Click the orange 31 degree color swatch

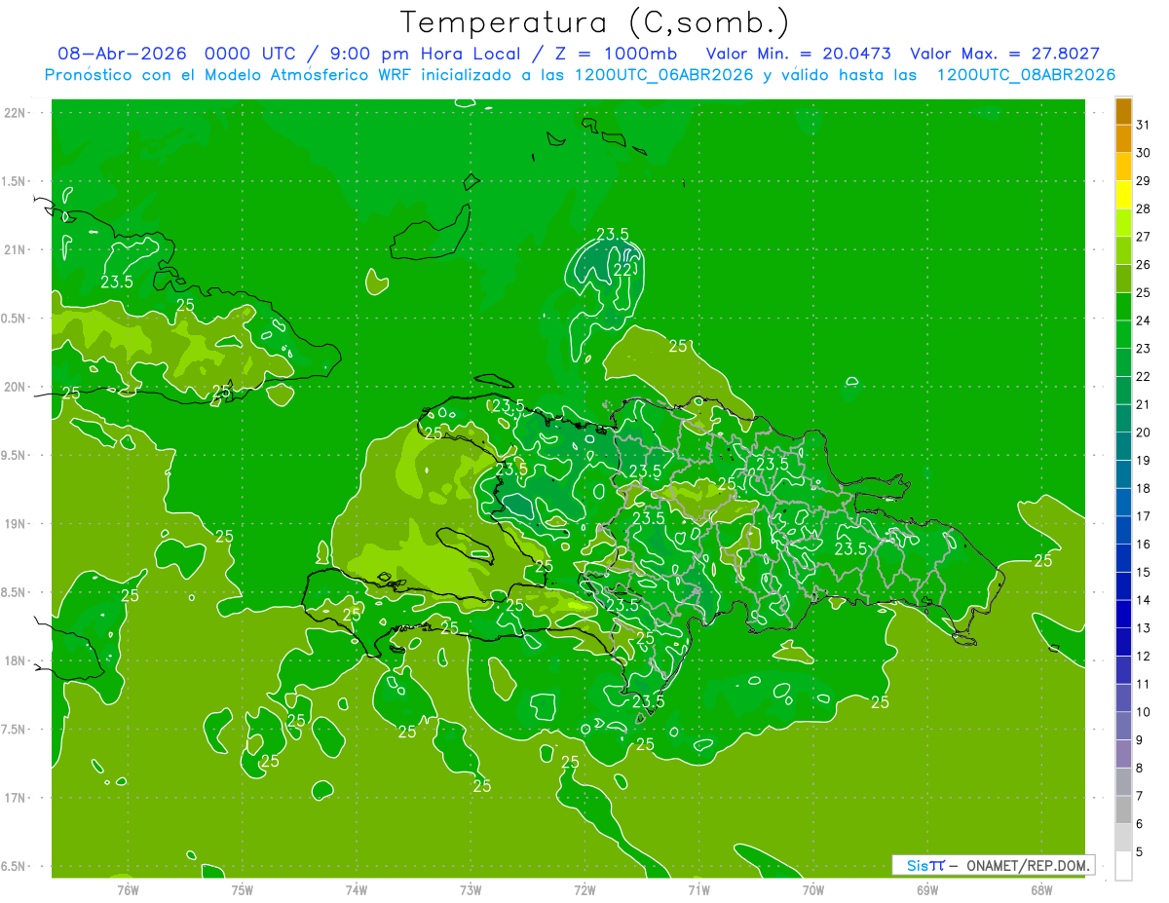click(x=1123, y=112)
